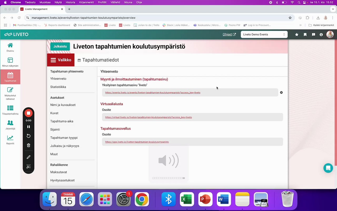Open Kaikki kirjanmerkit bookmarks folder
The width and height of the screenshot is (337, 211).
pyautogui.click(x=321, y=25)
